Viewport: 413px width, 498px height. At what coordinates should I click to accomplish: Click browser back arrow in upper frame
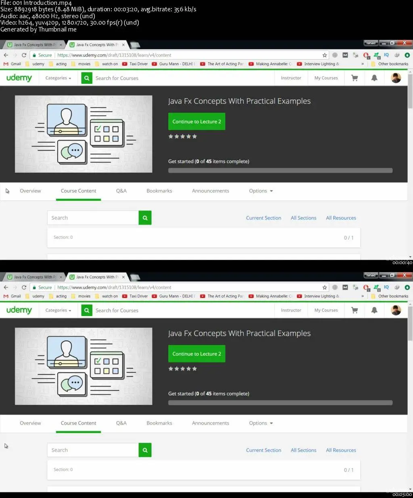(x=6, y=55)
